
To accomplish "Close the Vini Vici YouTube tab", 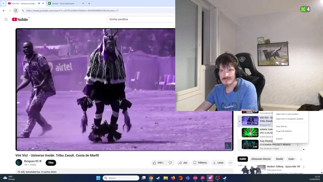I will click(x=43, y=4).
